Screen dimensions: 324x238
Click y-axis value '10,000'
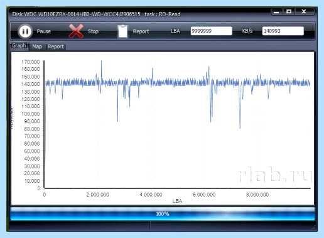click(x=32, y=181)
